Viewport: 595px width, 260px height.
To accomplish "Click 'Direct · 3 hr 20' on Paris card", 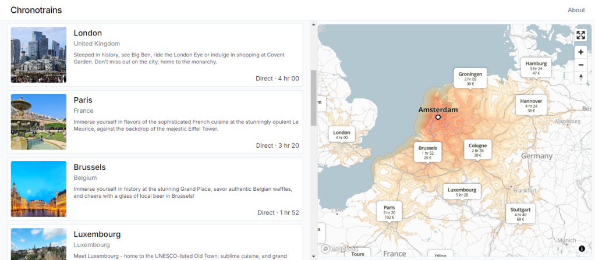I will click(x=277, y=145).
